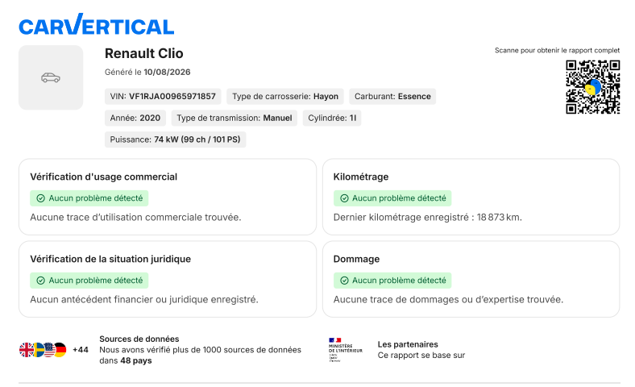Click the US flag icon

[49, 350]
